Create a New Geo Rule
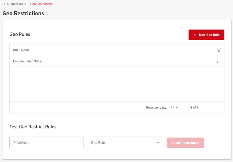 [x=206, y=35]
